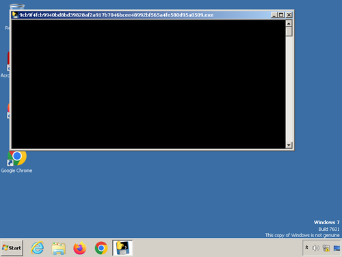Maximize the console exe window
342x257 pixels.
[x=281, y=15]
